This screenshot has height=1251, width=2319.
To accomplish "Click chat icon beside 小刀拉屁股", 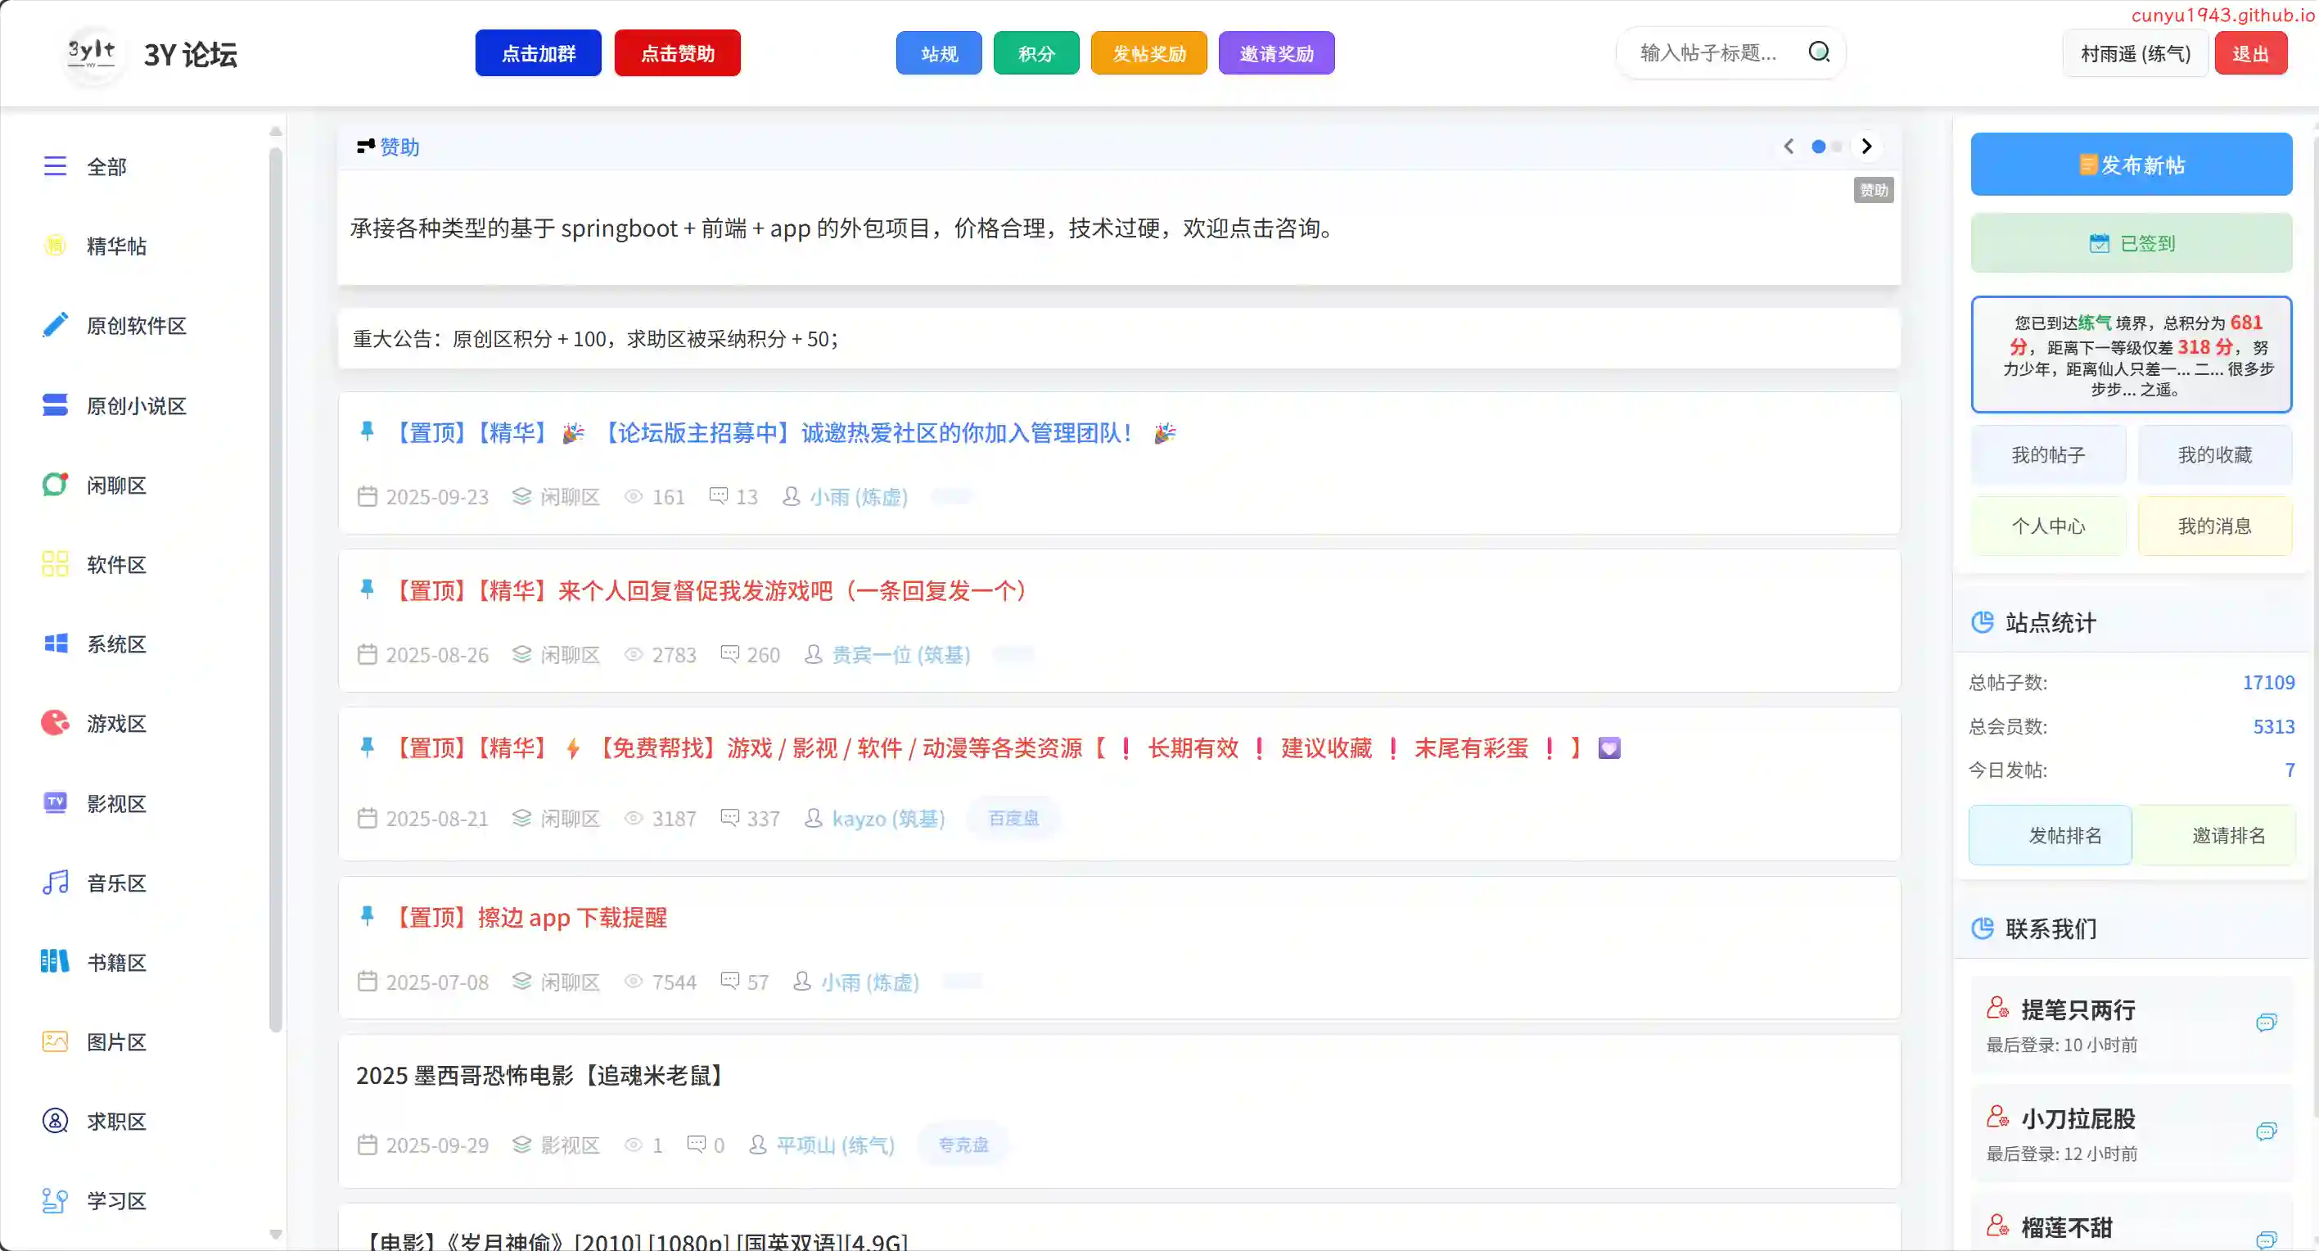I will click(2266, 1131).
